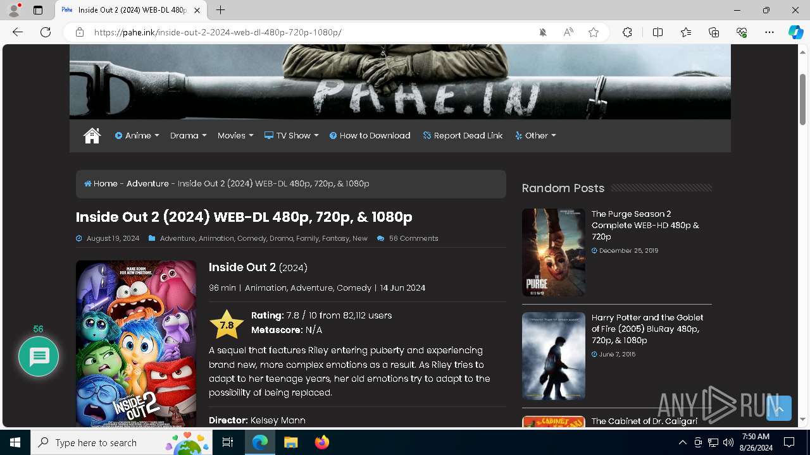
Task: Click the browser back arrow
Action: (18, 32)
